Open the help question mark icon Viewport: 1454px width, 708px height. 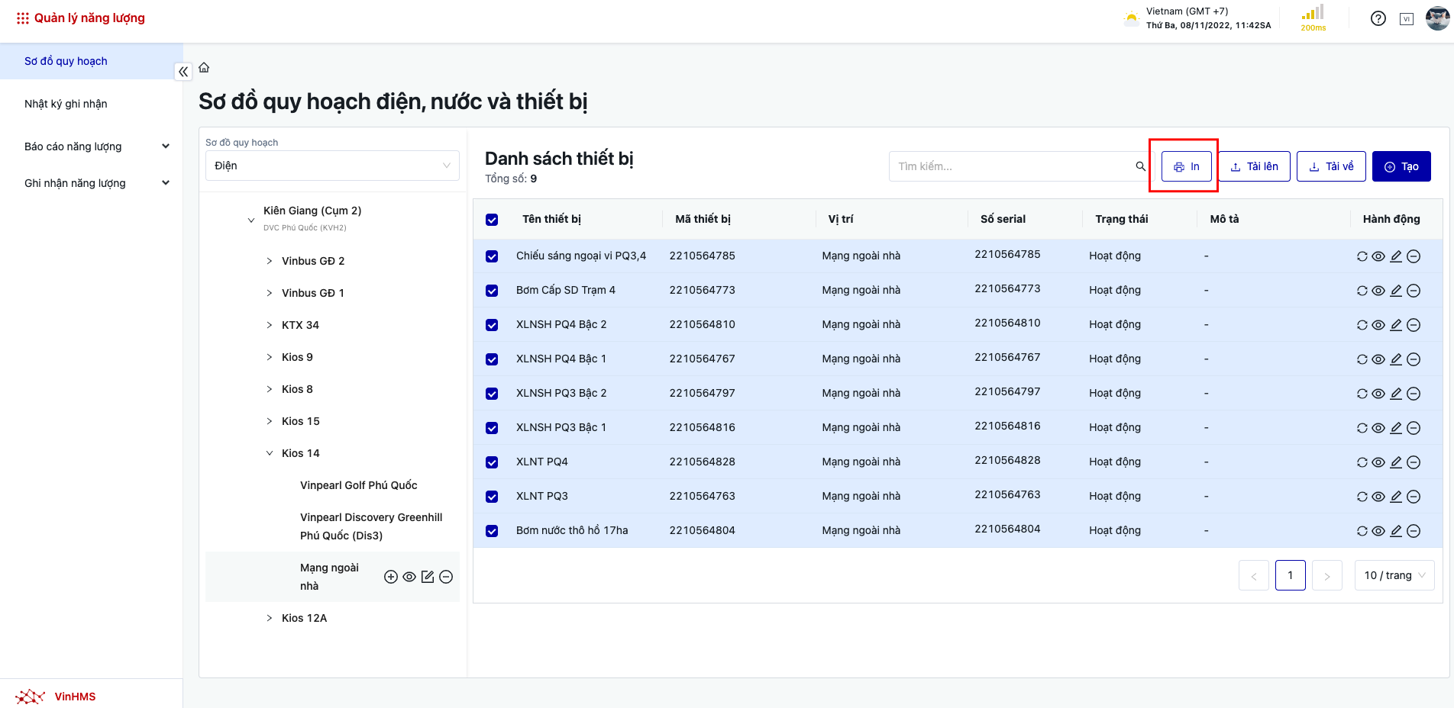point(1378,18)
